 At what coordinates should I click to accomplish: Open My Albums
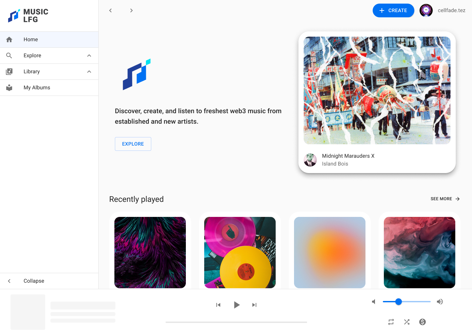(49, 88)
